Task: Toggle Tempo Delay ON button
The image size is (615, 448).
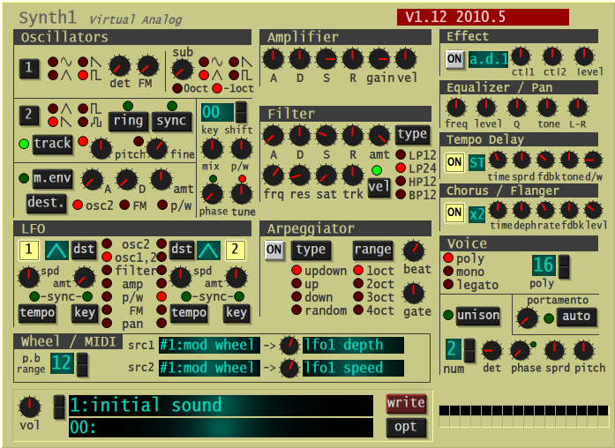Action: tap(455, 162)
